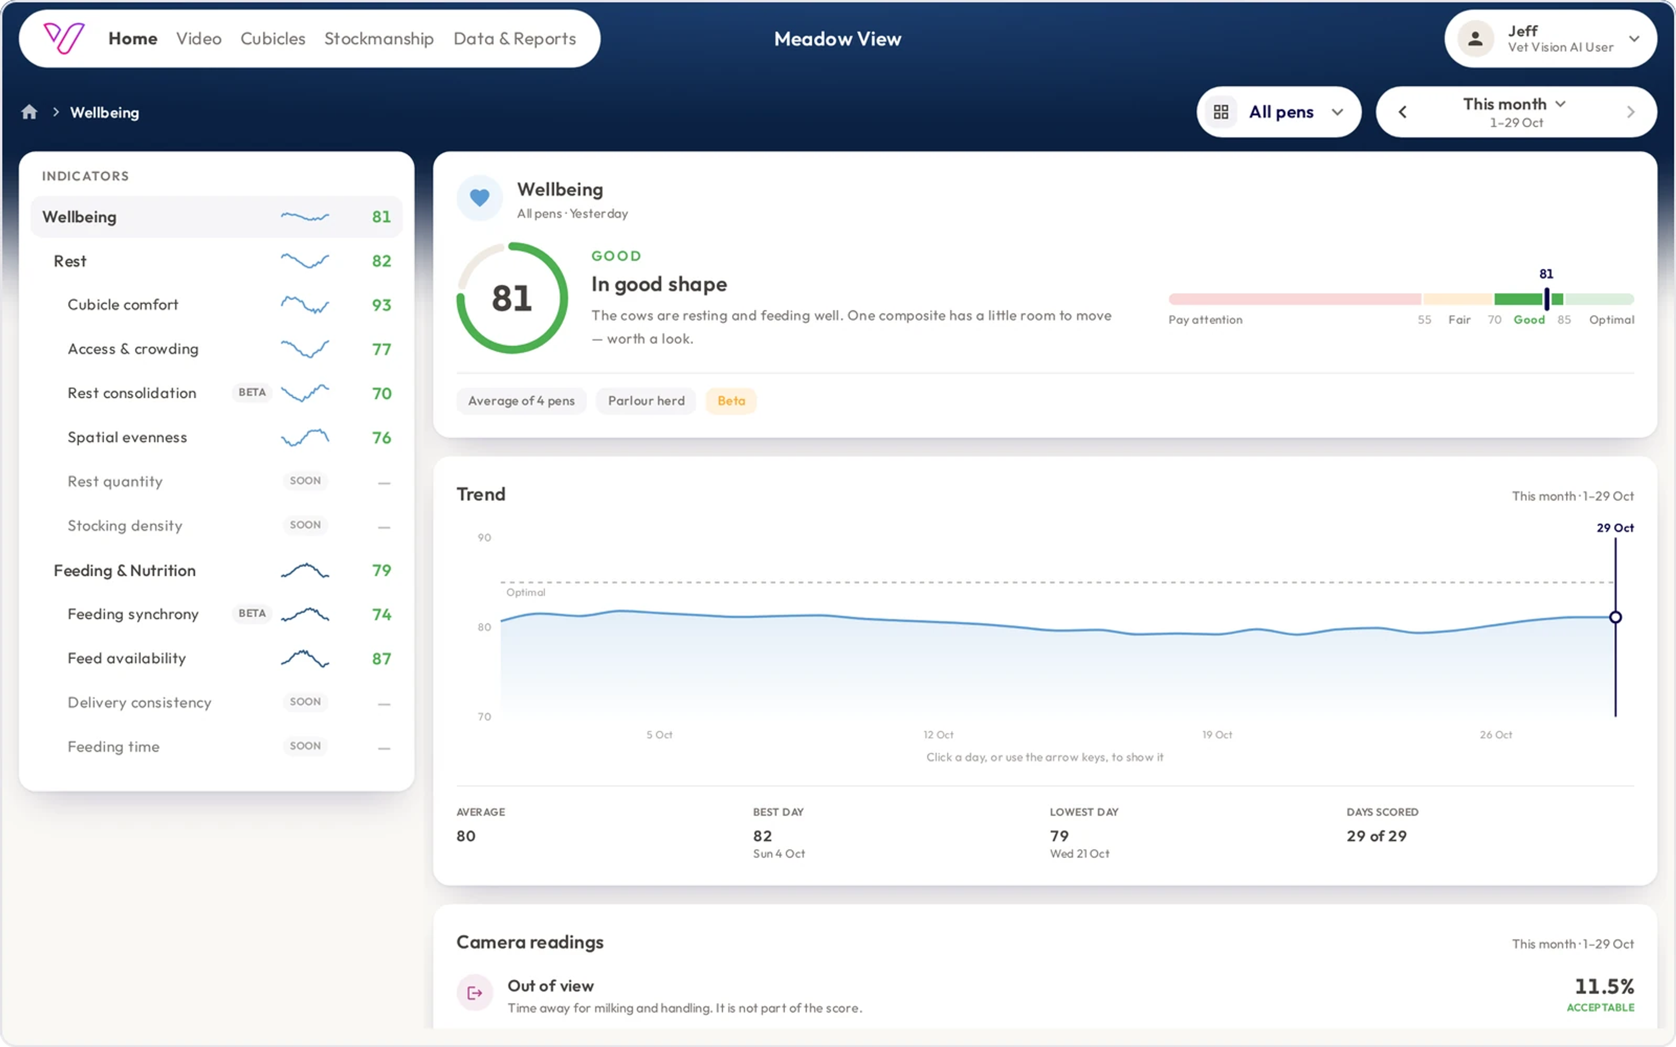Click the Vet Vision logo icon

pos(64,38)
